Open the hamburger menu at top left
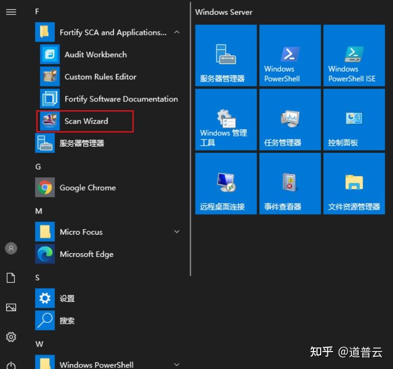Image resolution: width=393 pixels, height=369 pixels. [x=11, y=12]
